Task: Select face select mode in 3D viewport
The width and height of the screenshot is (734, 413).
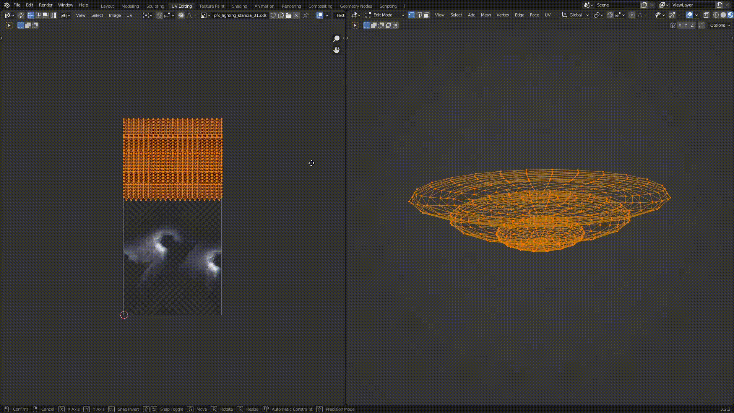Action: [427, 15]
